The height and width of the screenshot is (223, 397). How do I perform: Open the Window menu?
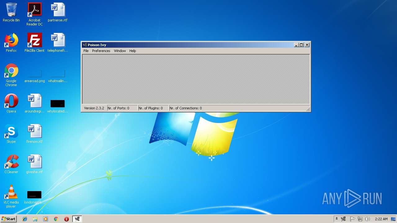tap(120, 51)
